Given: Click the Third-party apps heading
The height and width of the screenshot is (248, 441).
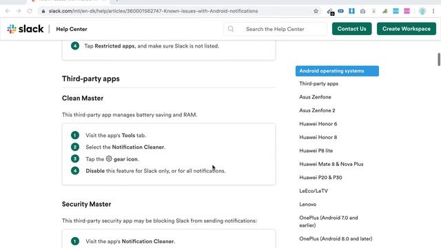Looking at the screenshot, I should (x=90, y=79).
